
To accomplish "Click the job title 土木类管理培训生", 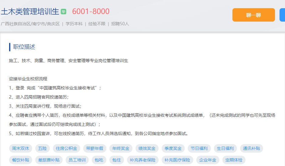I will [30, 12].
